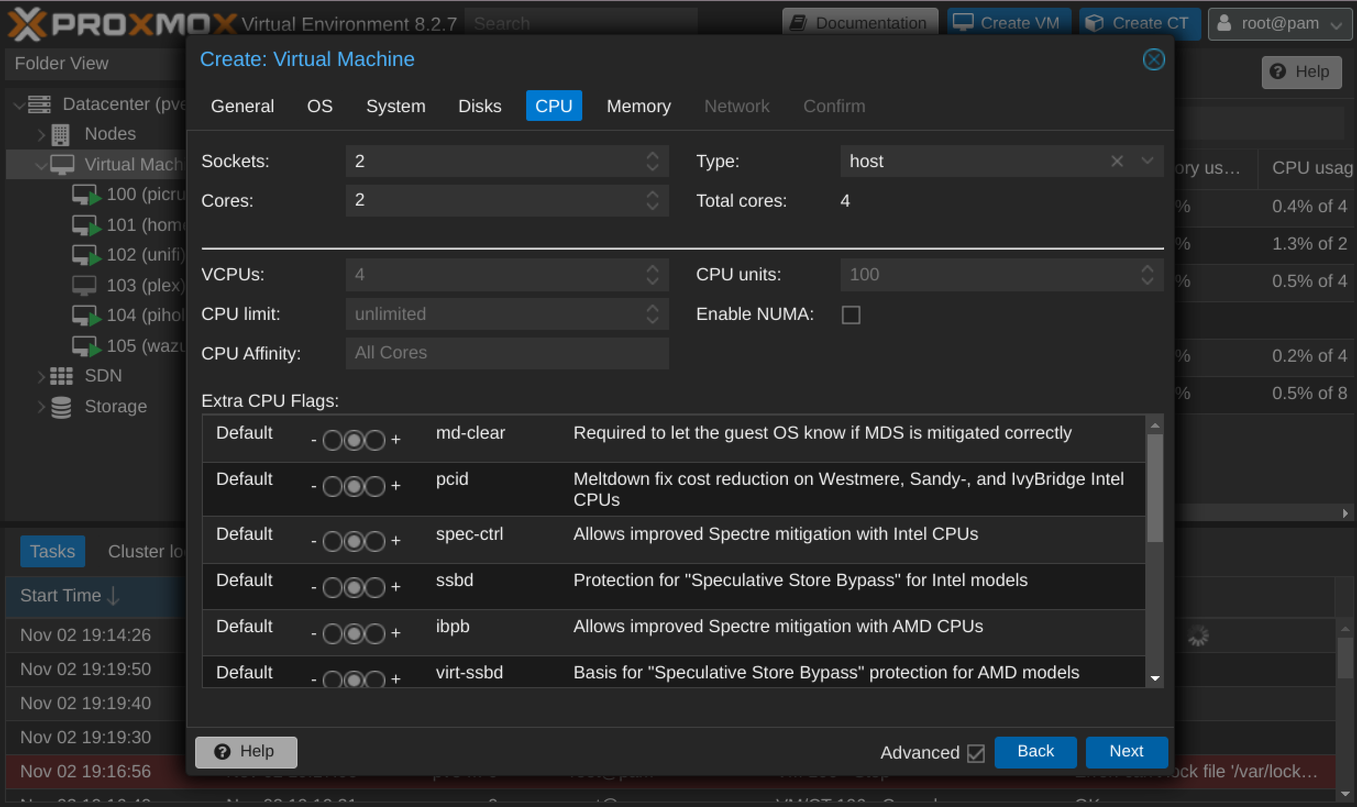Click the Create VM button in toolbar

(x=1010, y=21)
